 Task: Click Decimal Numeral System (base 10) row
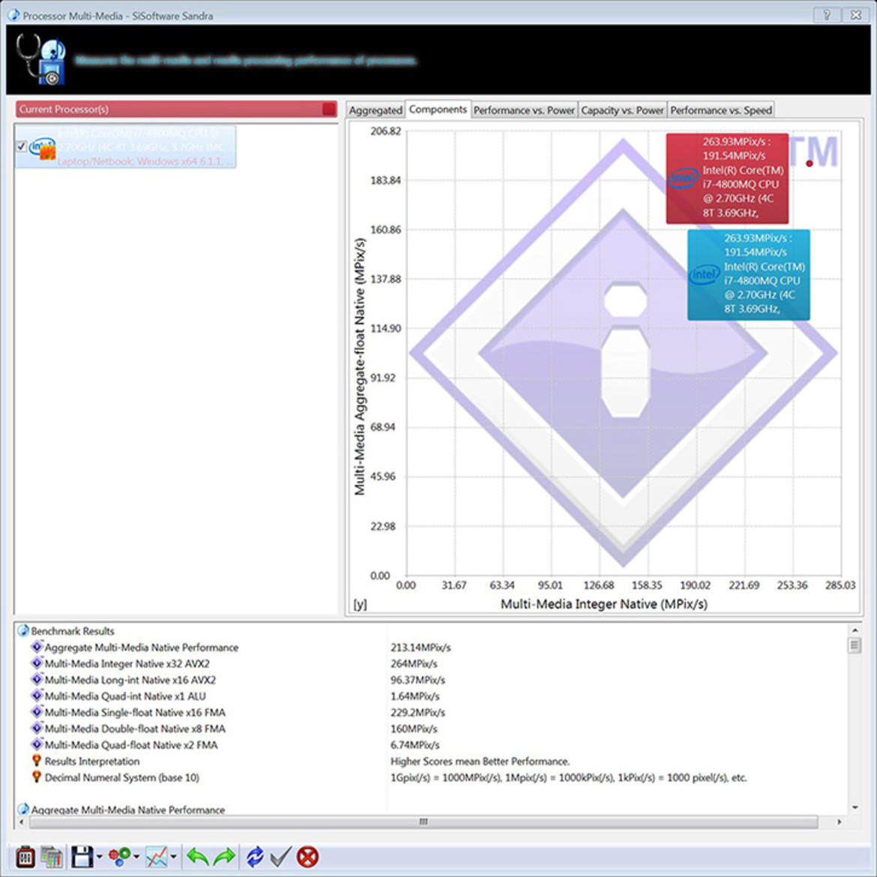tap(122, 777)
